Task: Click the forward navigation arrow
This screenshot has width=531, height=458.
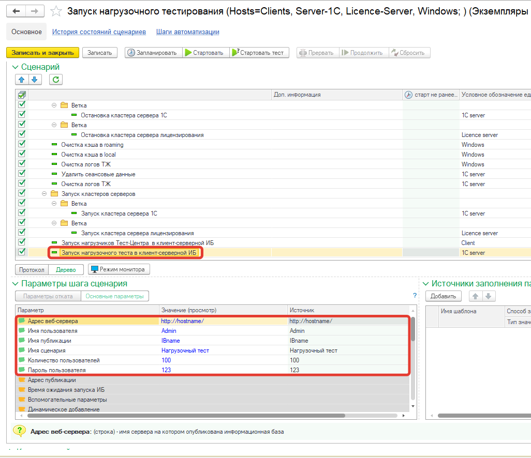Action: [35, 11]
